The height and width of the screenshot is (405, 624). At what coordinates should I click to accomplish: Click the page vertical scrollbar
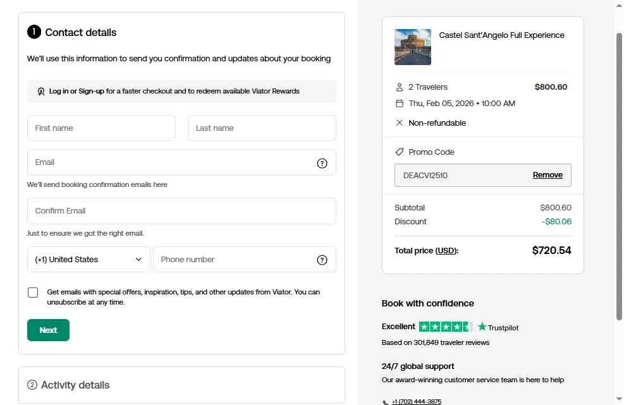(x=619, y=190)
